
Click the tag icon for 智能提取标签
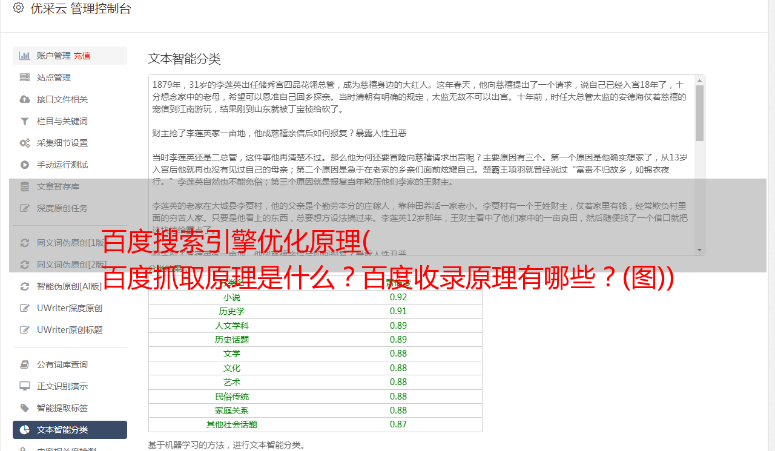pyautogui.click(x=25, y=408)
